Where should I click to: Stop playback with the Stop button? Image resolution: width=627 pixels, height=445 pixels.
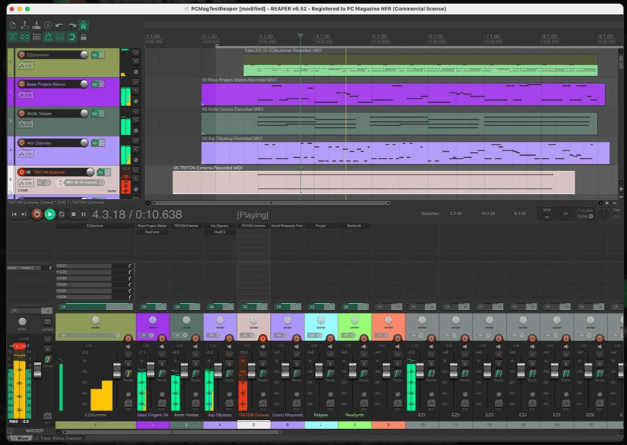coord(73,214)
